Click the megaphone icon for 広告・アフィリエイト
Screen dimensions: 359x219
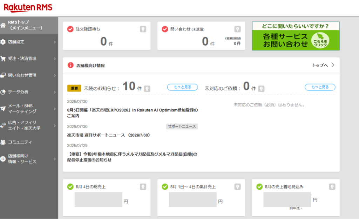point(3,125)
